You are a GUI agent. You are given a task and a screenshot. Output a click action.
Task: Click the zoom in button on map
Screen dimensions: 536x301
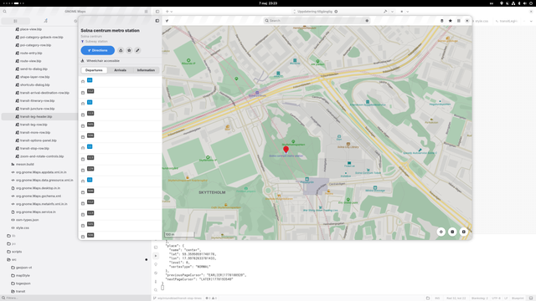[x=463, y=232]
